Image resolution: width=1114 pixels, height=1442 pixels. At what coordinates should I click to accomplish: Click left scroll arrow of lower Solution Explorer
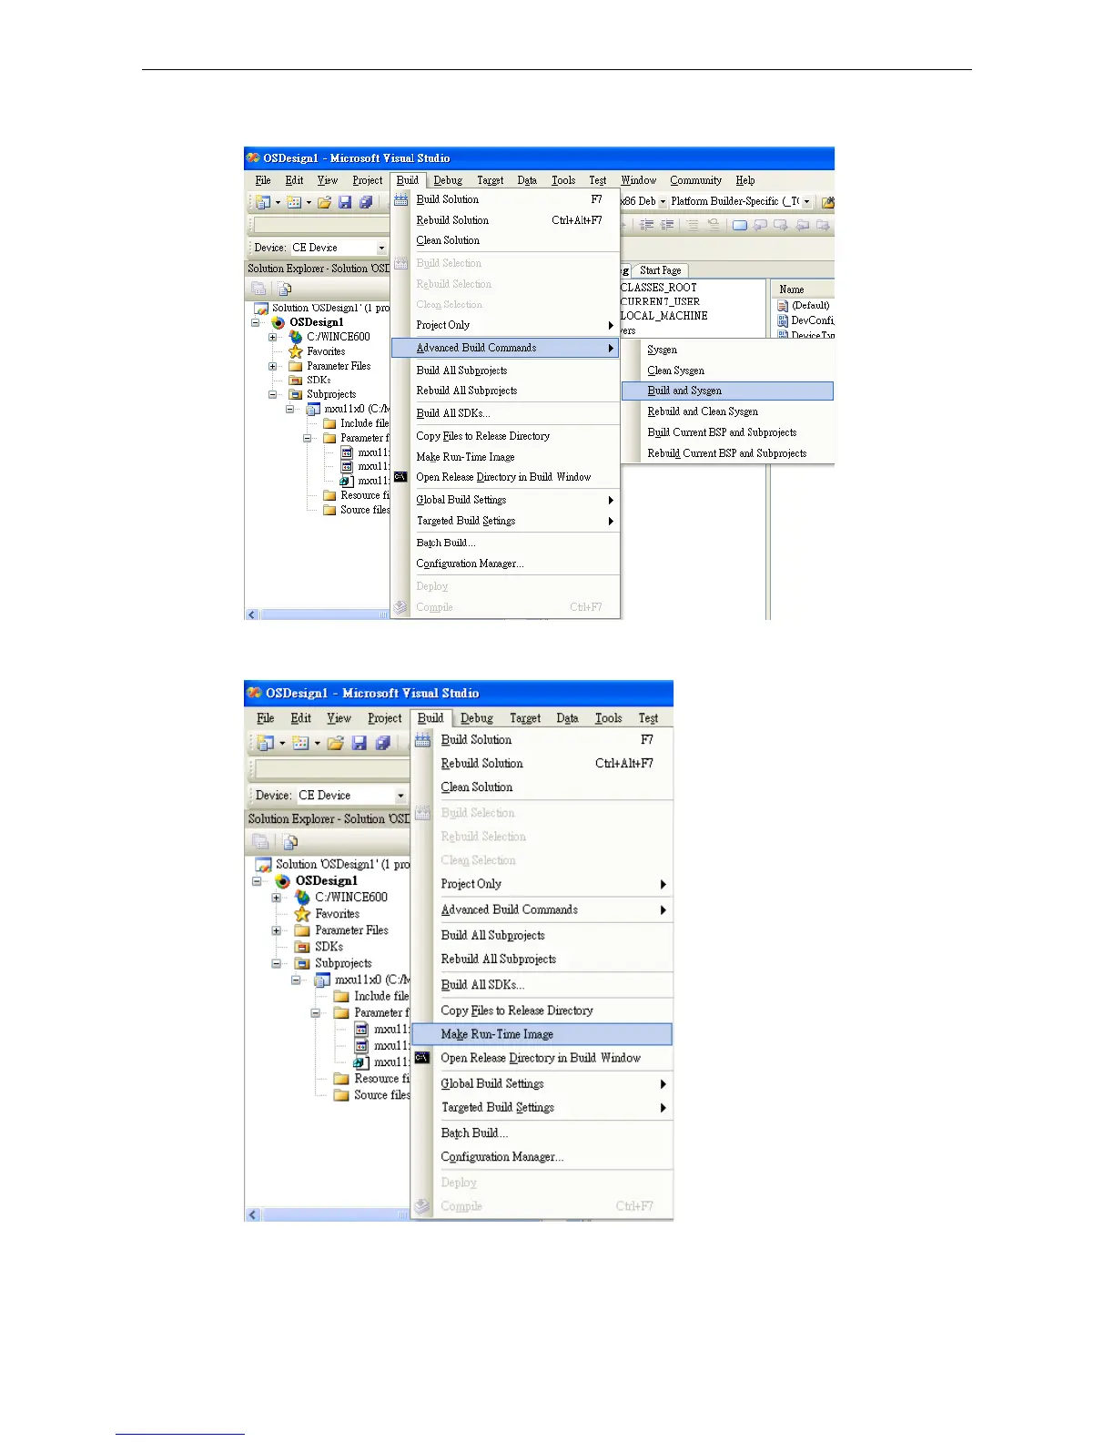point(253,1214)
